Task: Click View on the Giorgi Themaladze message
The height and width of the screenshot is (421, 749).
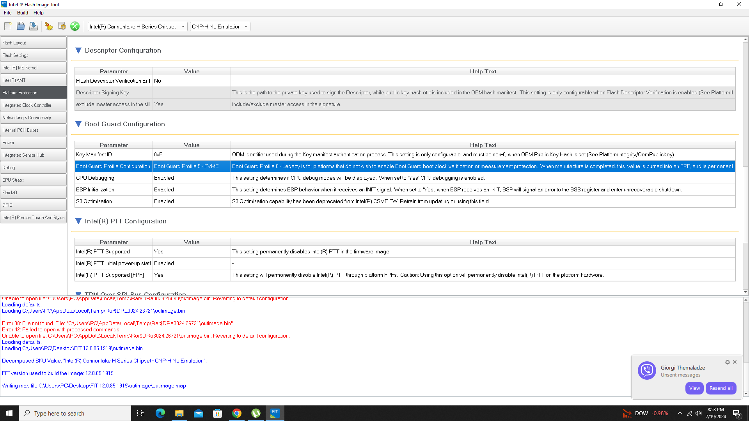Action: [x=694, y=388]
